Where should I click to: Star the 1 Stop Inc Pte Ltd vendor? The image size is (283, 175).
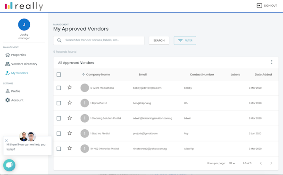pos(70,133)
